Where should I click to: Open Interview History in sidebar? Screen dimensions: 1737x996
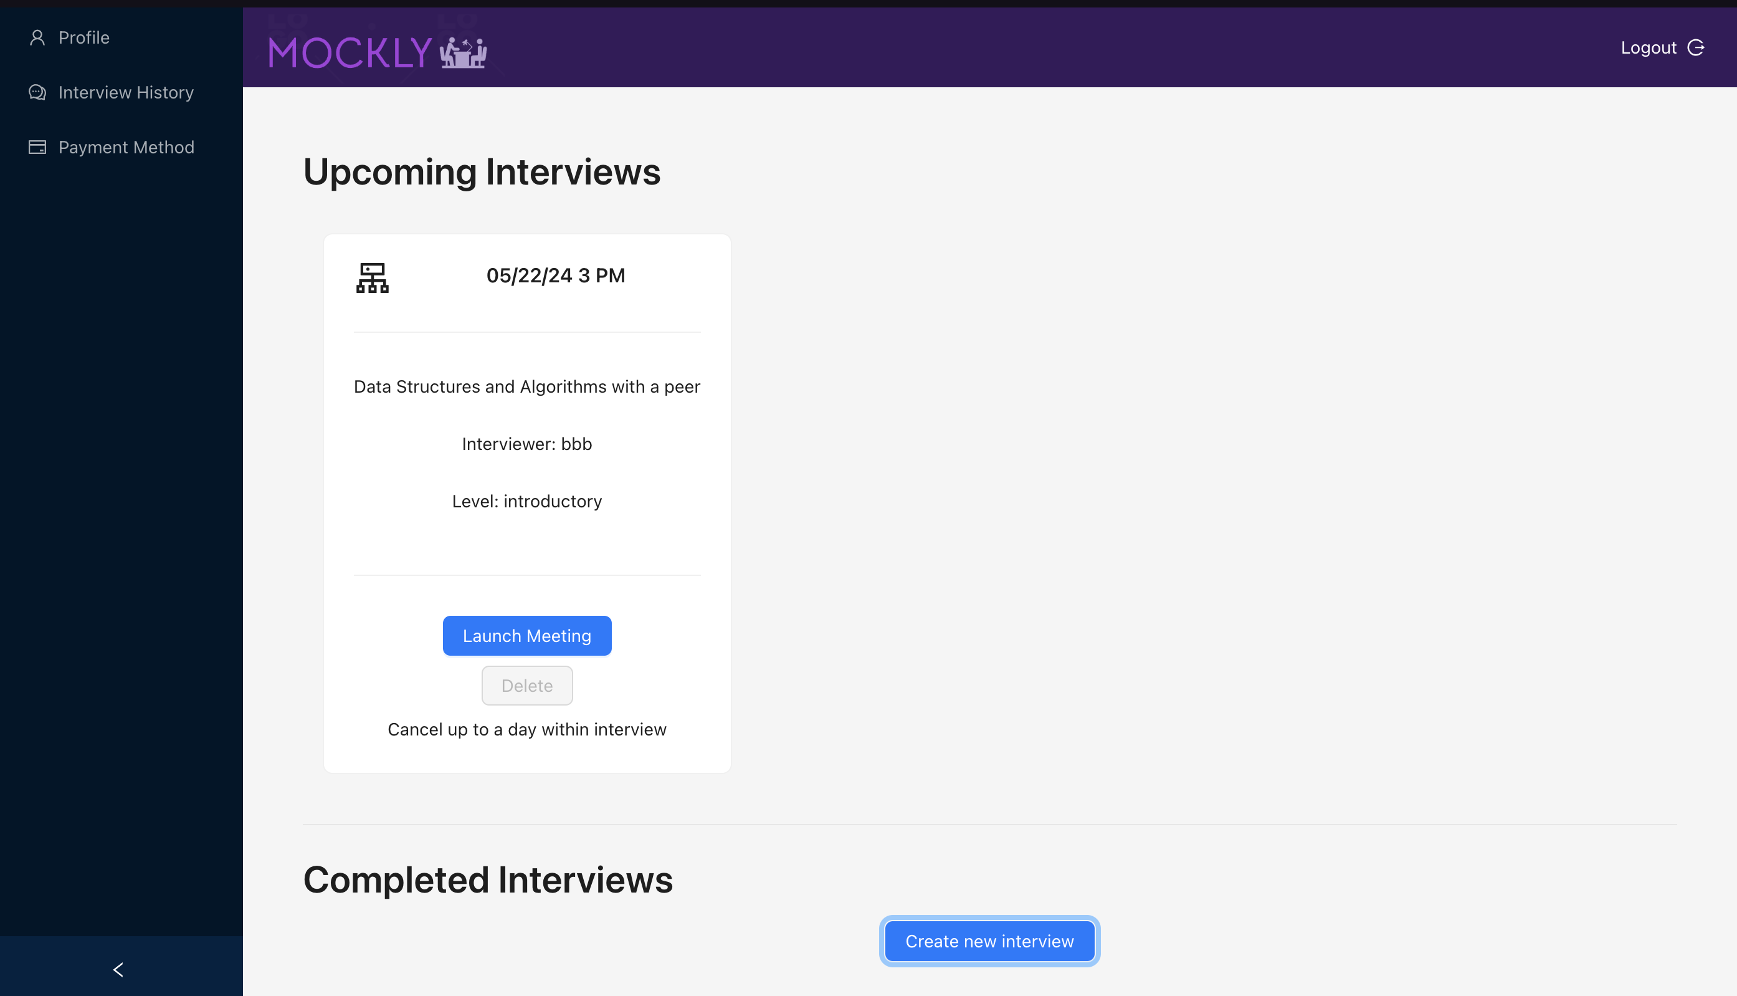click(x=121, y=92)
